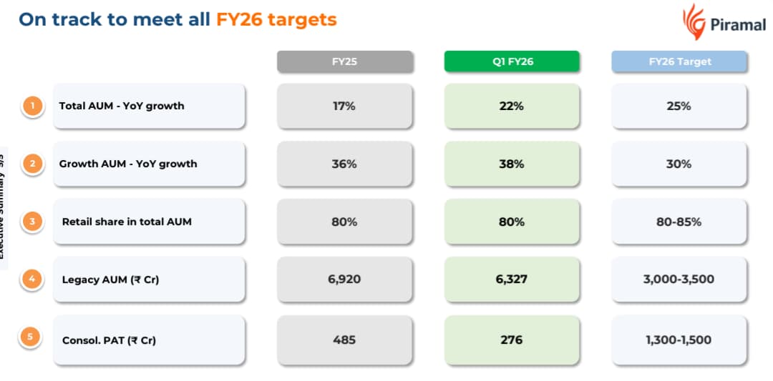Click the Q1 FY26 Legacy AUM value 6,327

pyautogui.click(x=512, y=279)
